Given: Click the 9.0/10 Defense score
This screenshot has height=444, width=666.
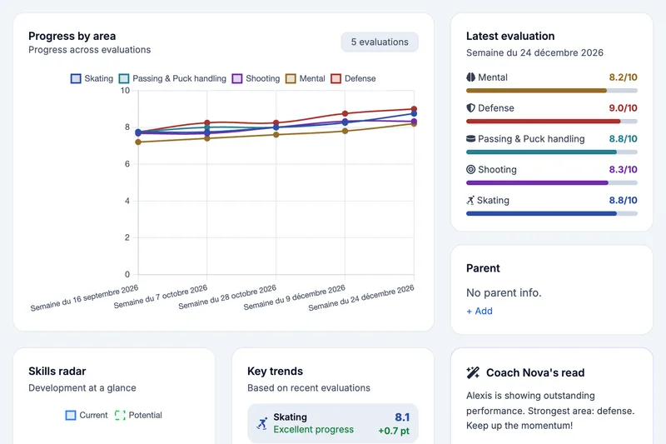Looking at the screenshot, I should coord(623,108).
